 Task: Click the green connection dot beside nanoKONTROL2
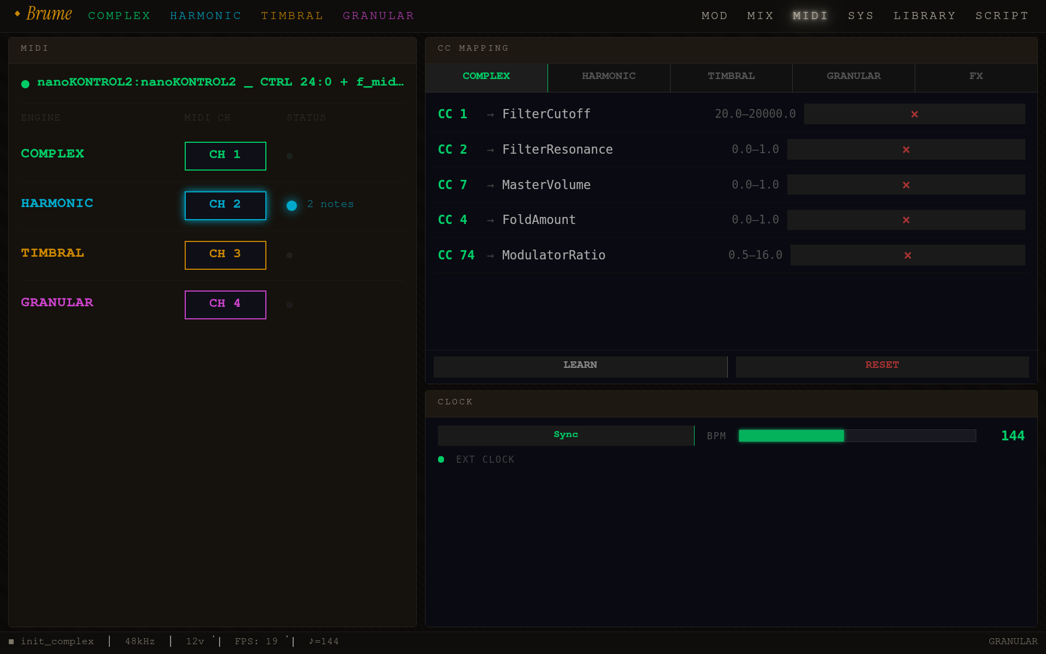pos(25,83)
